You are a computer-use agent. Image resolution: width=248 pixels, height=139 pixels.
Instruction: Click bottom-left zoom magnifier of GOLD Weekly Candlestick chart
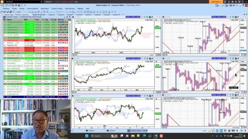click(73, 55)
